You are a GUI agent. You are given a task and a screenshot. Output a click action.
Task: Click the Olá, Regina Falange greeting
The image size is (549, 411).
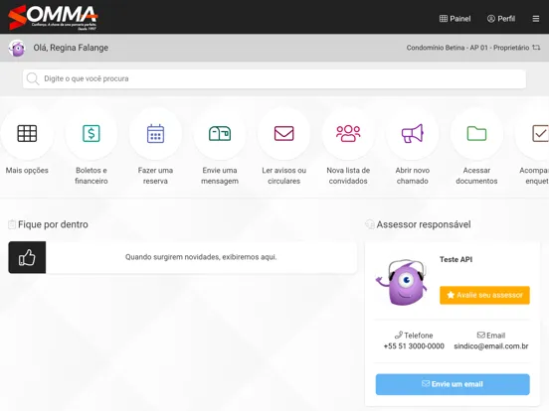pyautogui.click(x=71, y=48)
